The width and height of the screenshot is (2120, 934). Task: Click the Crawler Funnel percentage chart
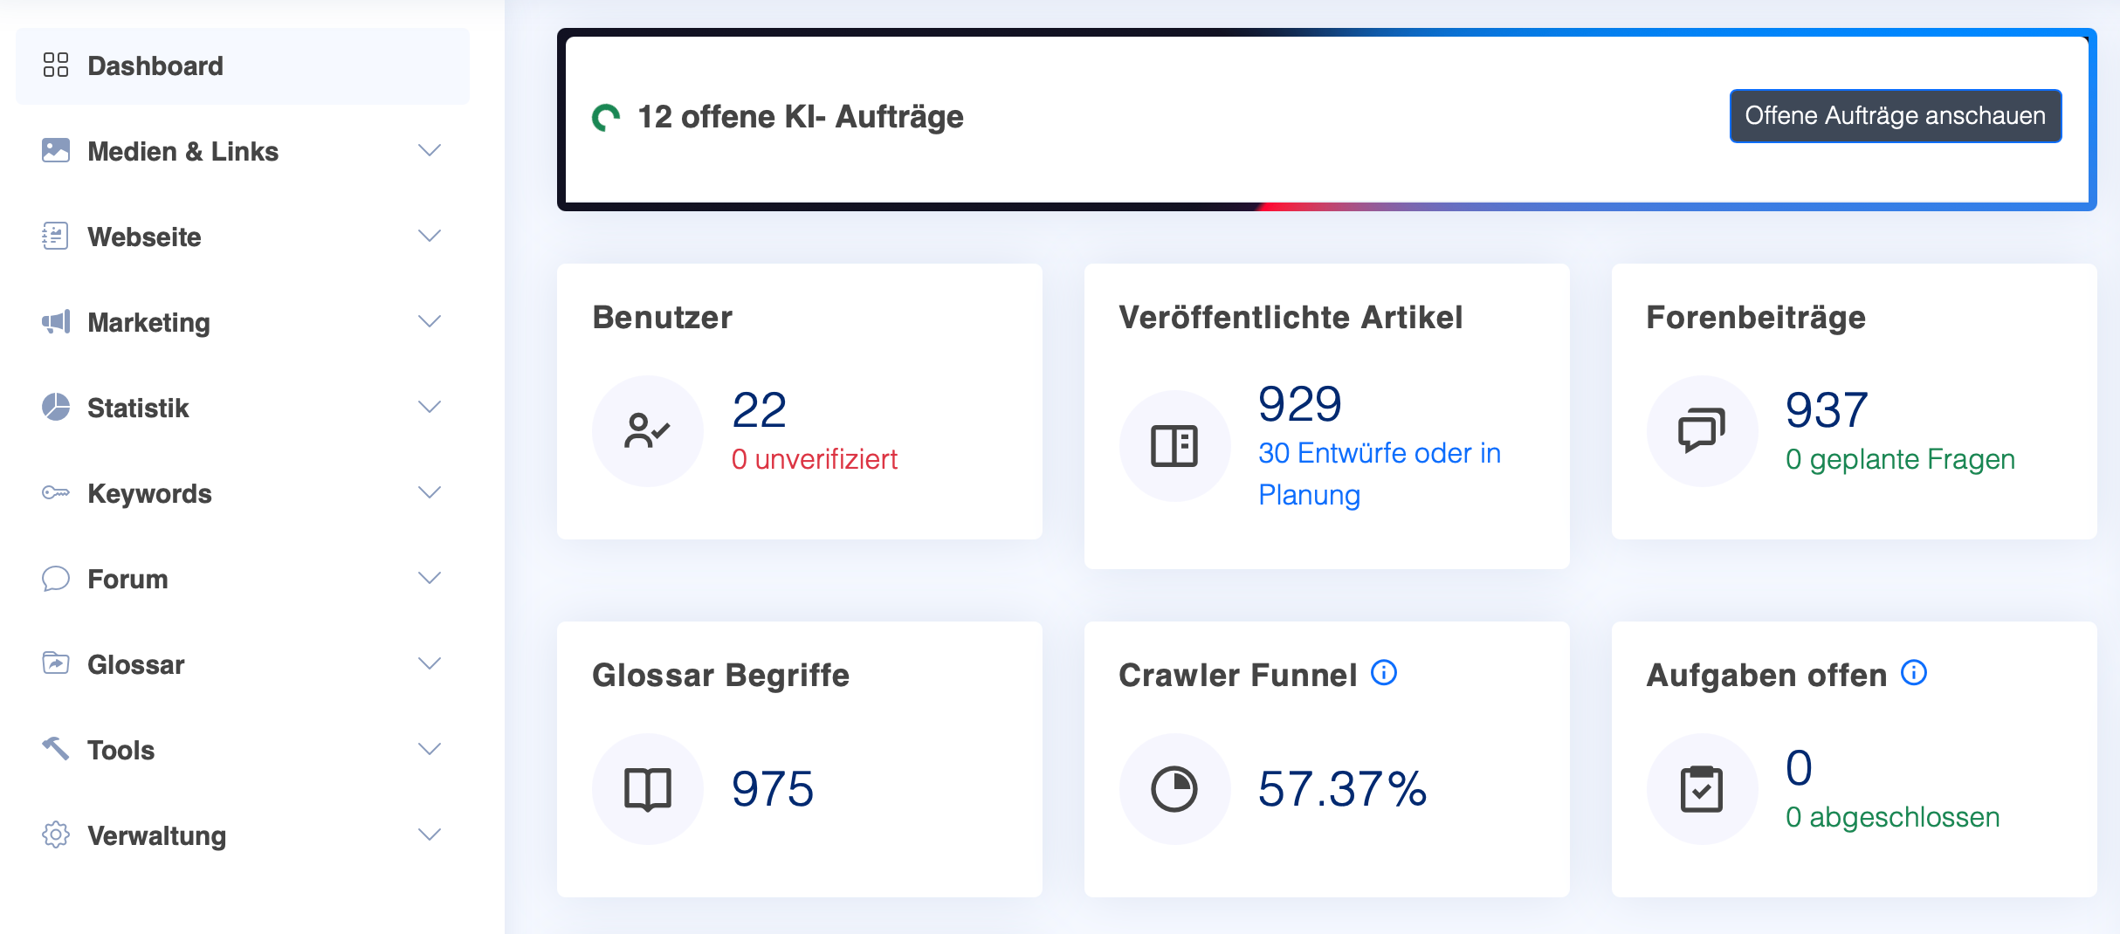[x=1174, y=787]
